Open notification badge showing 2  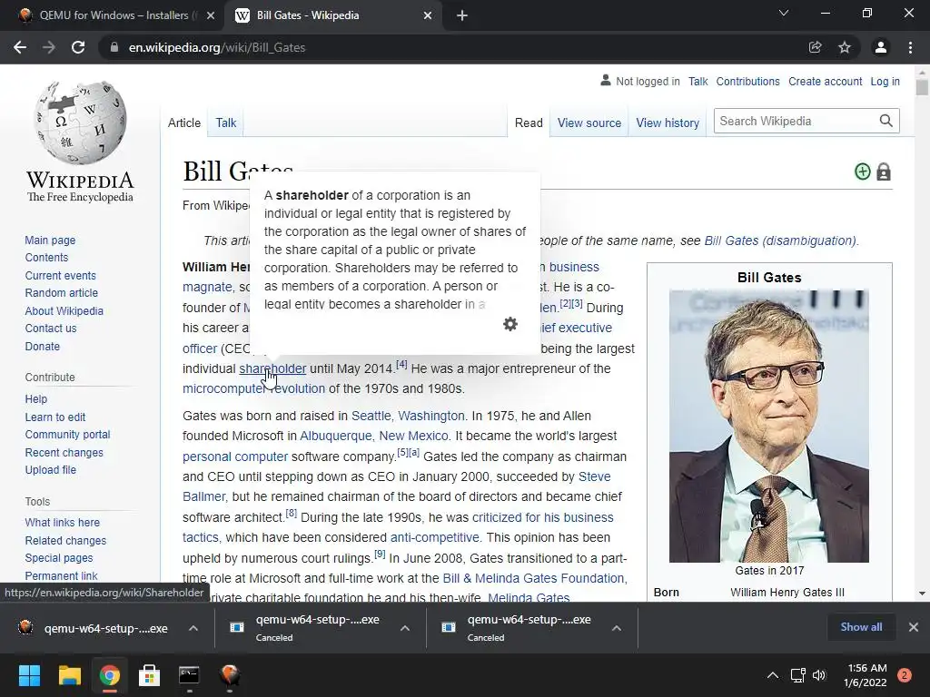[905, 675]
